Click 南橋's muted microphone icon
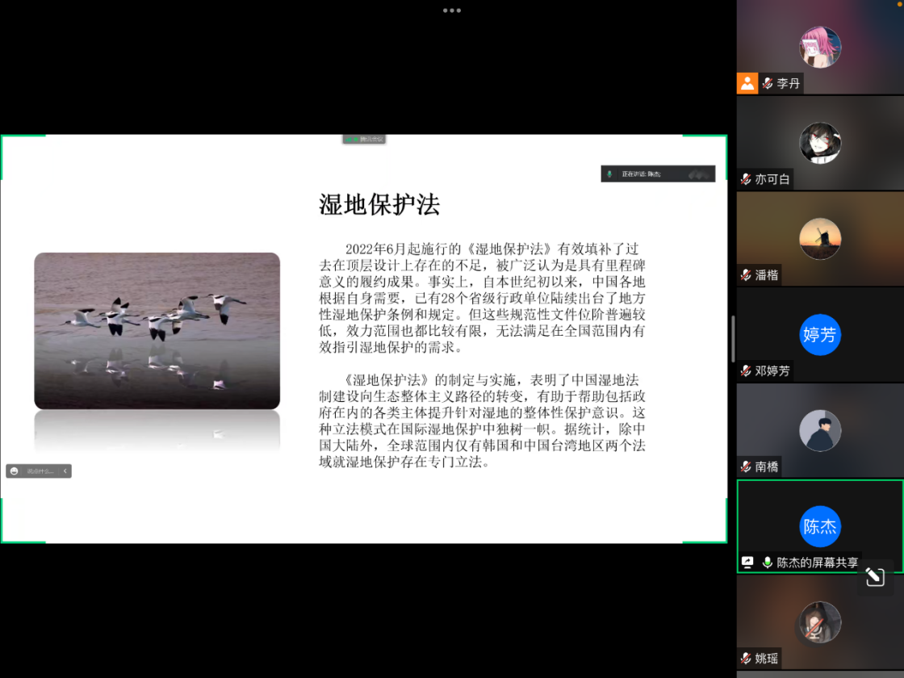The width and height of the screenshot is (904, 678). tap(747, 467)
